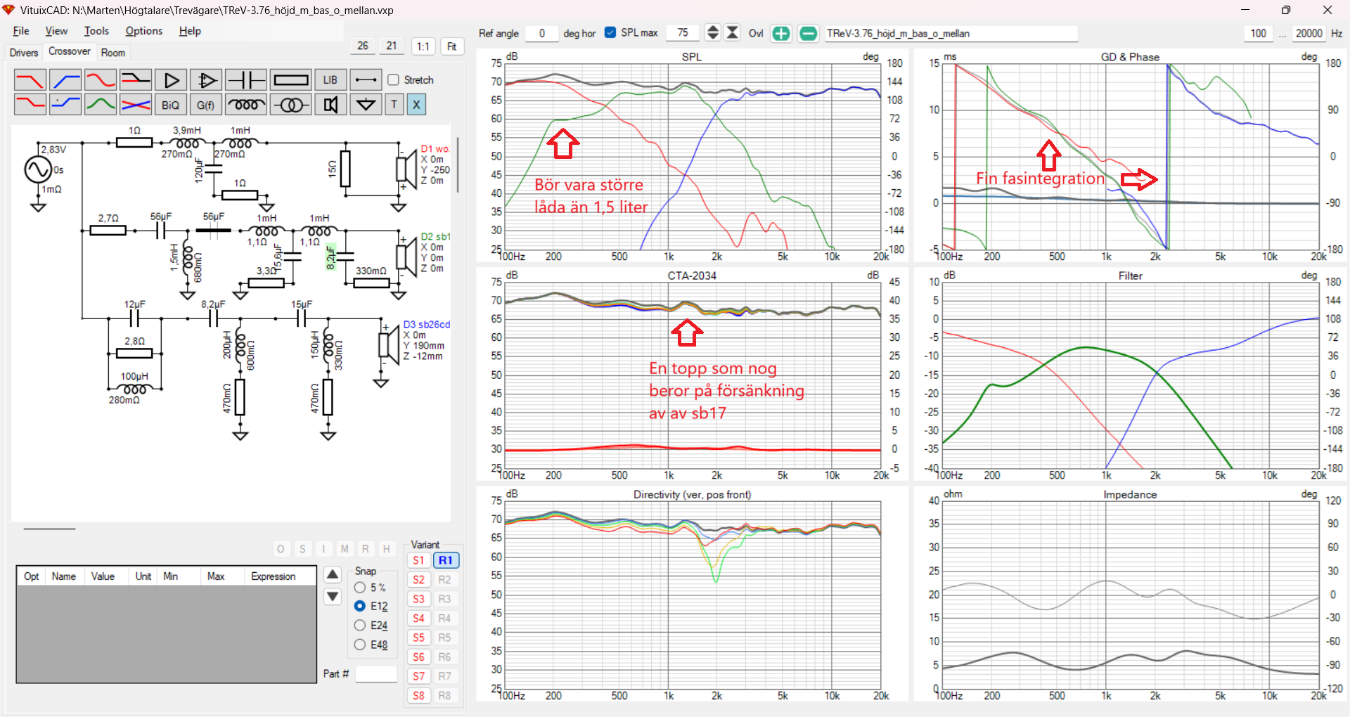
Task: Enable the Stretch checkbox
Action: coord(394,80)
